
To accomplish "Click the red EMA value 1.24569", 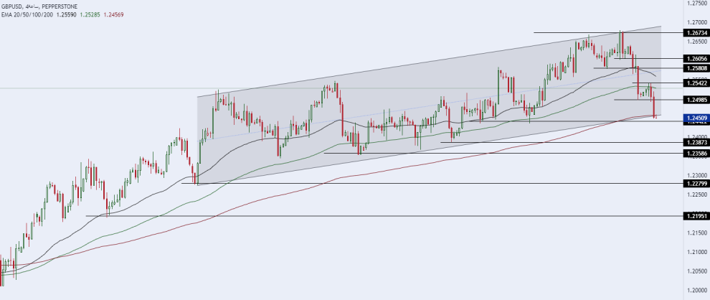I will pyautogui.click(x=113, y=14).
